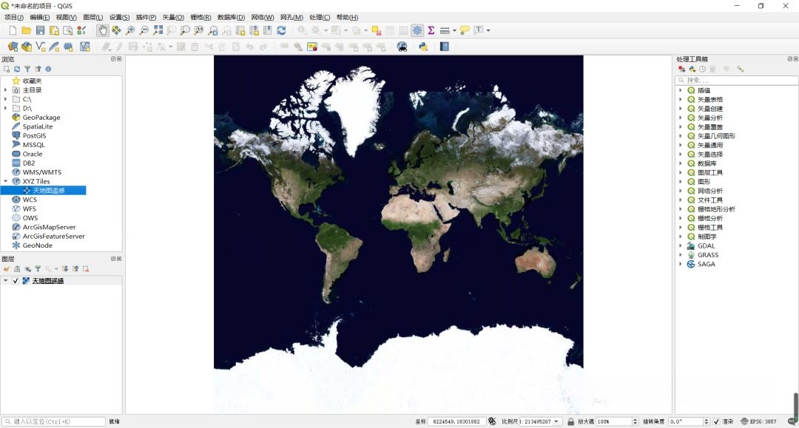Click the filter legend funnel in the Layers panel
The width and height of the screenshot is (799, 428).
click(38, 269)
